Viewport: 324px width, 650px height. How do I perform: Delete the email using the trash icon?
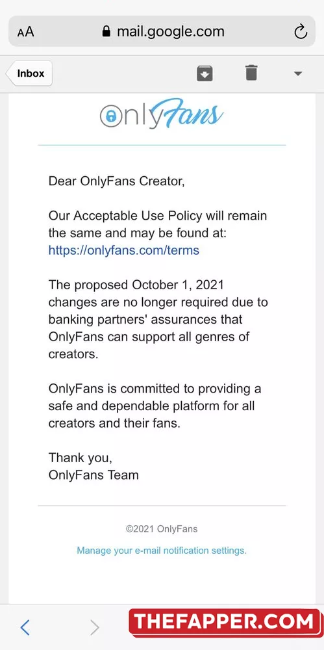tap(251, 73)
